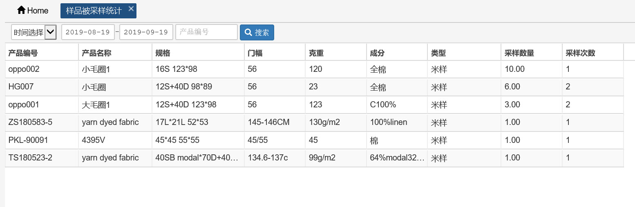Focus the 产品编号 search input

[x=206, y=32]
